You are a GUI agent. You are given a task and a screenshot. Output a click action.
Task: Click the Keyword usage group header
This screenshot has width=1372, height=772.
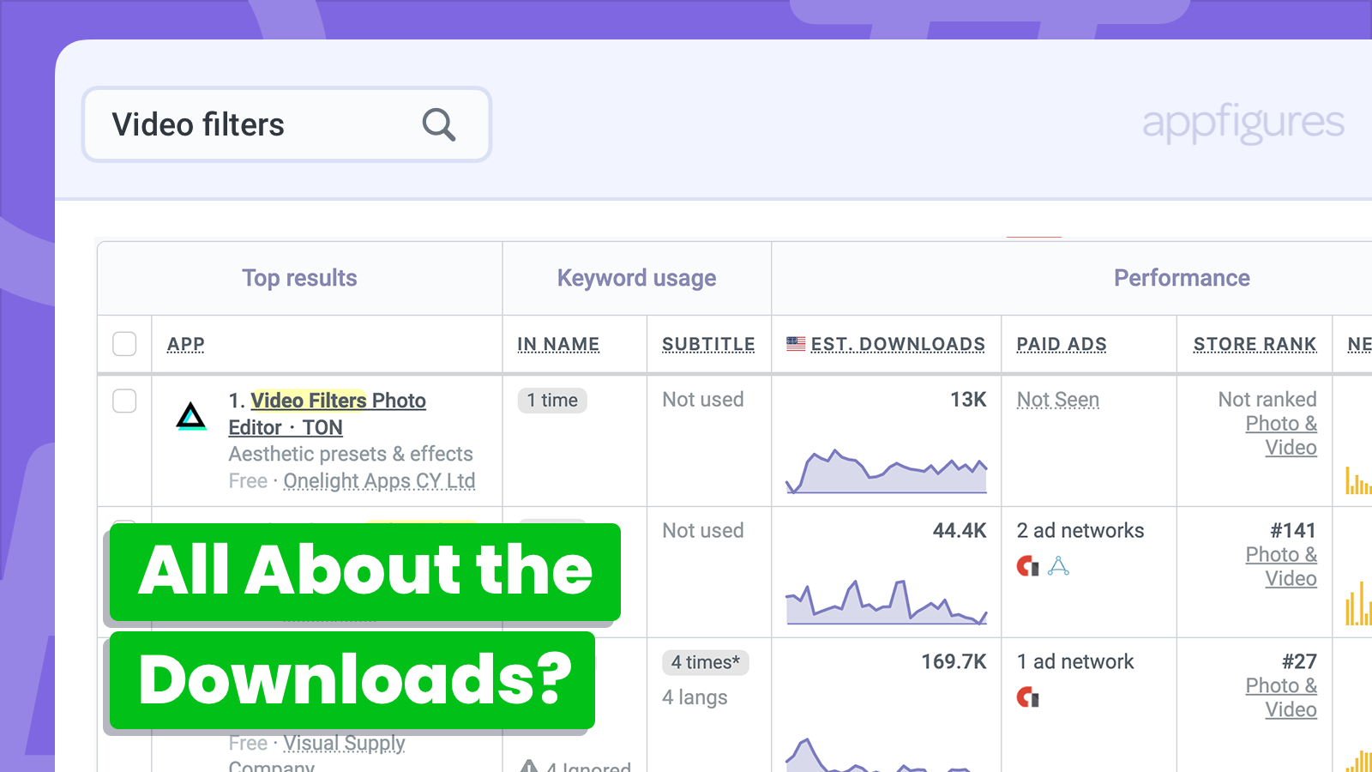[x=636, y=278]
